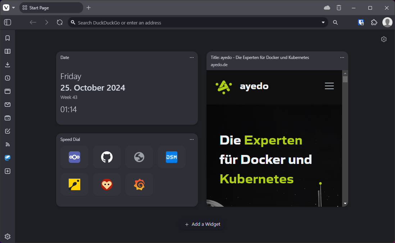Open the GitHub speed dial
The image size is (395, 243).
[x=107, y=157]
